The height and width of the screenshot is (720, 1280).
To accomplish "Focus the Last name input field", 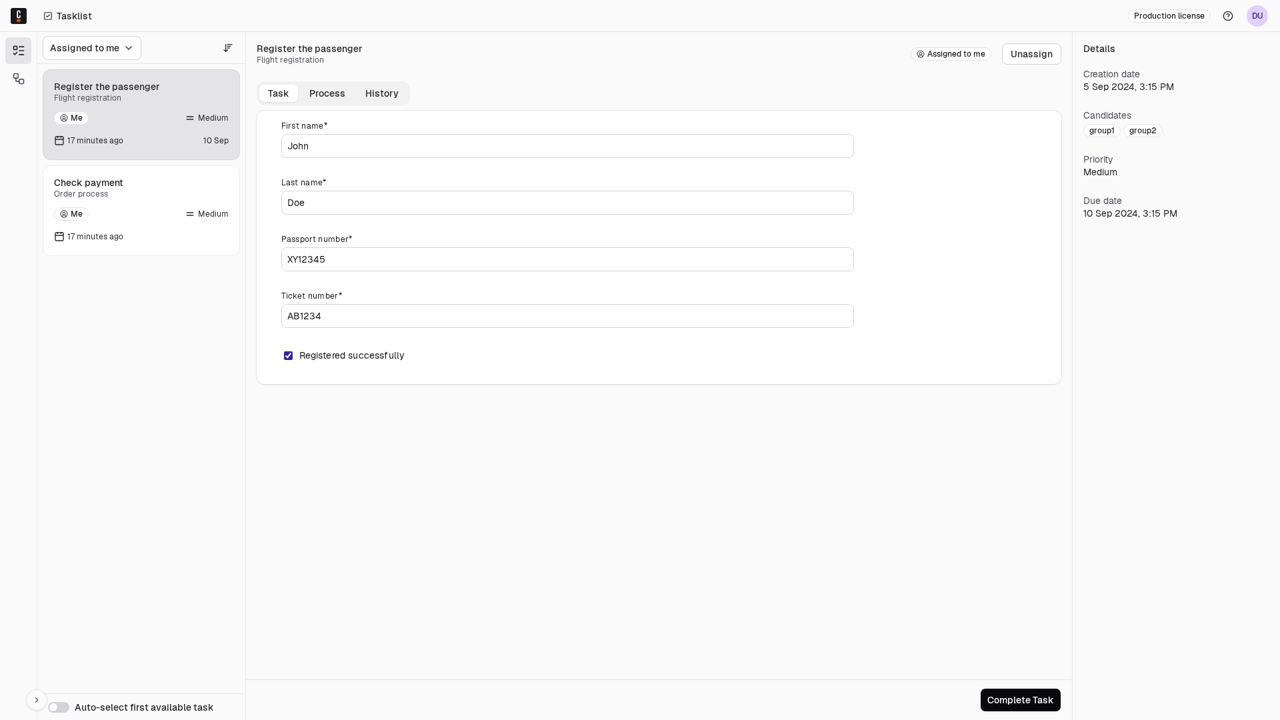I will 567,203.
